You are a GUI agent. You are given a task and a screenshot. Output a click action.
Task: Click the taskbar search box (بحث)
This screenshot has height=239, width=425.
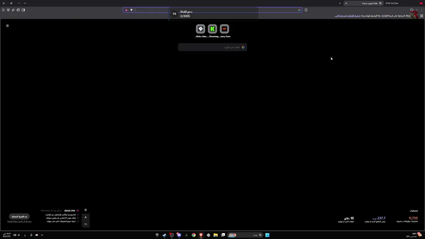tap(246, 235)
